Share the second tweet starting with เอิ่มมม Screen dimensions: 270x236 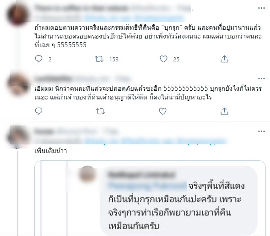(224, 111)
